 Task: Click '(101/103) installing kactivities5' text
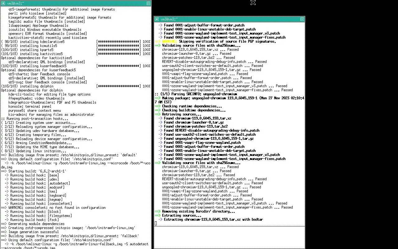pyautogui.click(x=32, y=54)
